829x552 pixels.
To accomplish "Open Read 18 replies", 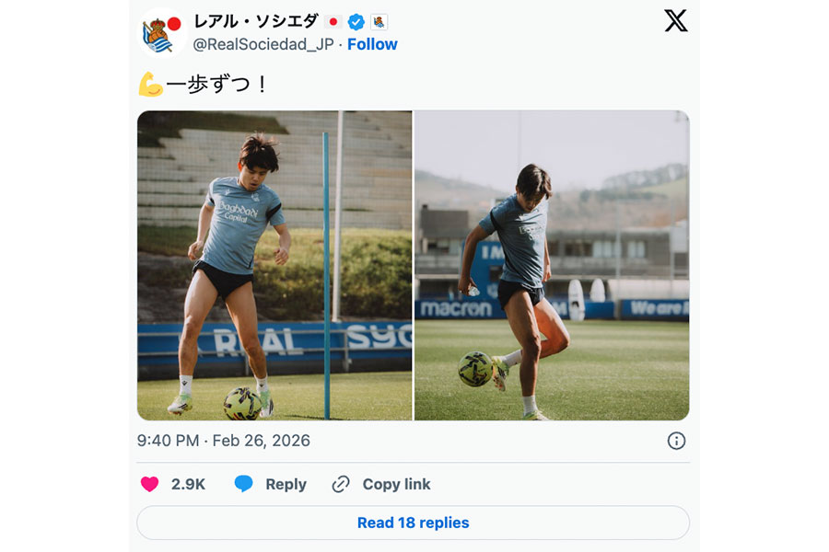I will (412, 521).
